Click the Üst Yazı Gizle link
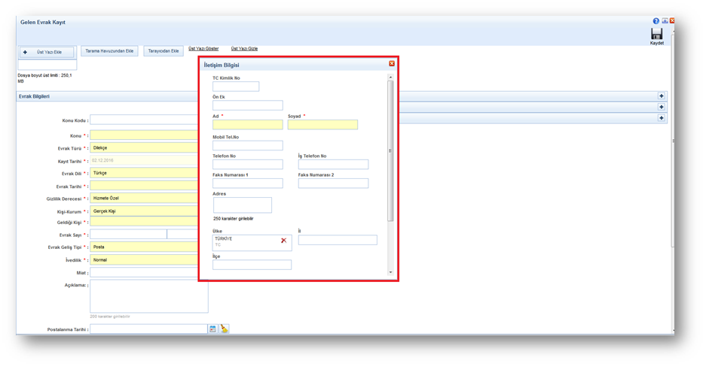The height and width of the screenshot is (367, 706). click(244, 49)
